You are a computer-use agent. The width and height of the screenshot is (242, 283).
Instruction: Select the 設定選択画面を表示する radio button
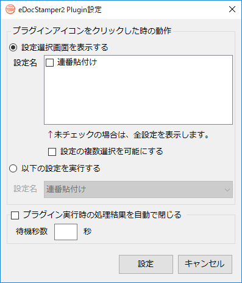tap(13, 48)
